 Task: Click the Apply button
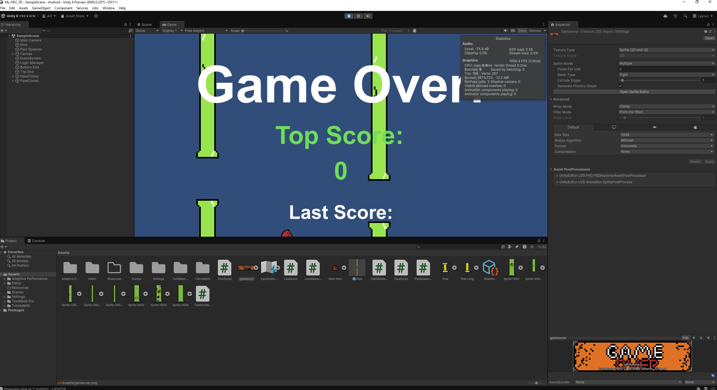[x=709, y=162]
